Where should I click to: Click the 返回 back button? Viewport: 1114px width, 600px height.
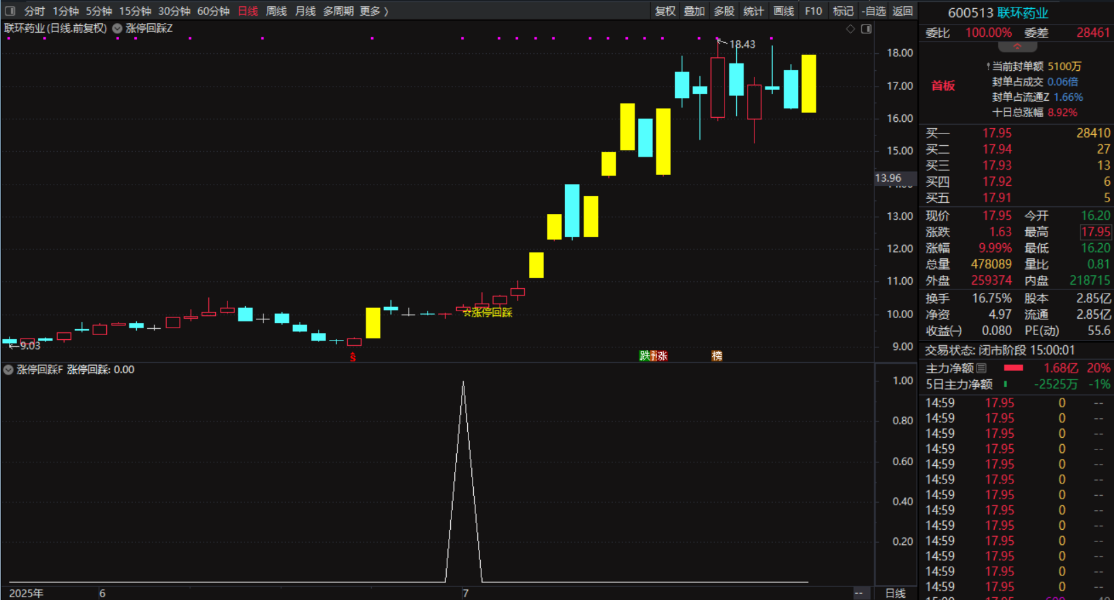[902, 11]
